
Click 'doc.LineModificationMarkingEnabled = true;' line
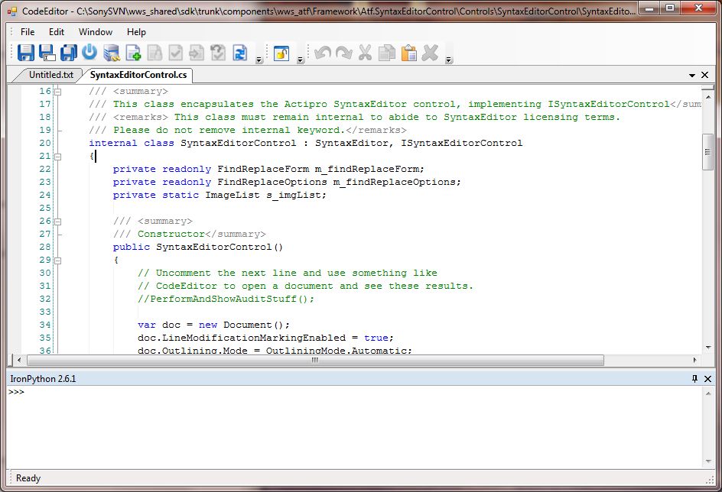[x=265, y=338]
